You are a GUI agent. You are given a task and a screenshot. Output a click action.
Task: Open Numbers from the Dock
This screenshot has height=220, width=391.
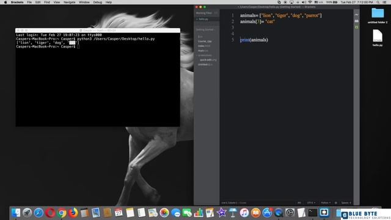click(x=199, y=213)
